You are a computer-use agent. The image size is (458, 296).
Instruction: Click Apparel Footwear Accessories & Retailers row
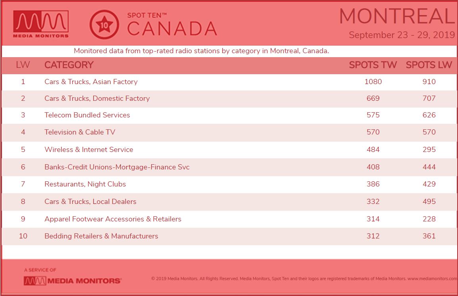229,219
